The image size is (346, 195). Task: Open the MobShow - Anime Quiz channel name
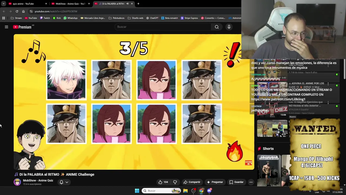point(38,180)
